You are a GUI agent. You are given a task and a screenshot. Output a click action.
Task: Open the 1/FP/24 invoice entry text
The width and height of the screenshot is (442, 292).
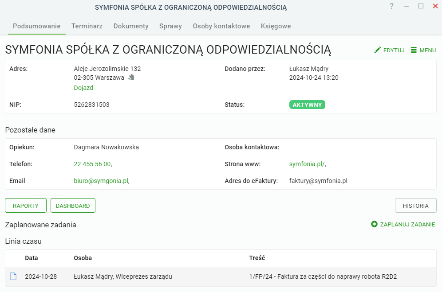click(x=323, y=276)
